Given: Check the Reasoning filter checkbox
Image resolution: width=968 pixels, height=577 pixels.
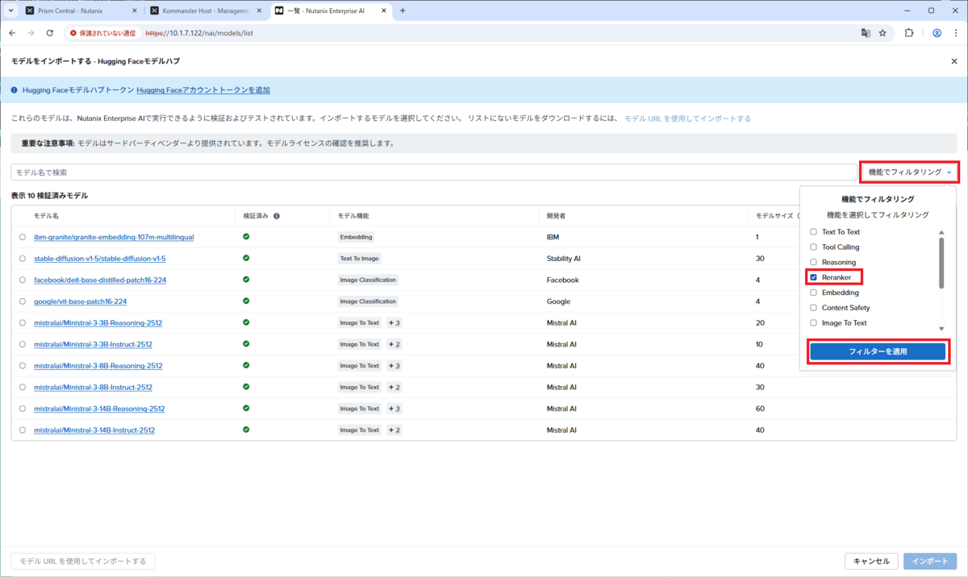Looking at the screenshot, I should [x=813, y=263].
